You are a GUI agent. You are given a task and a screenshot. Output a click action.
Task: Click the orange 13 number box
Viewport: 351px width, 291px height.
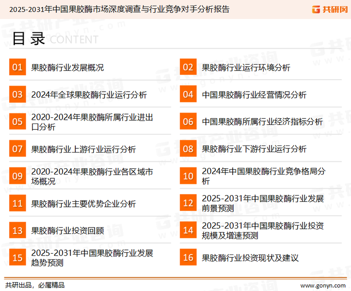[17, 230]
